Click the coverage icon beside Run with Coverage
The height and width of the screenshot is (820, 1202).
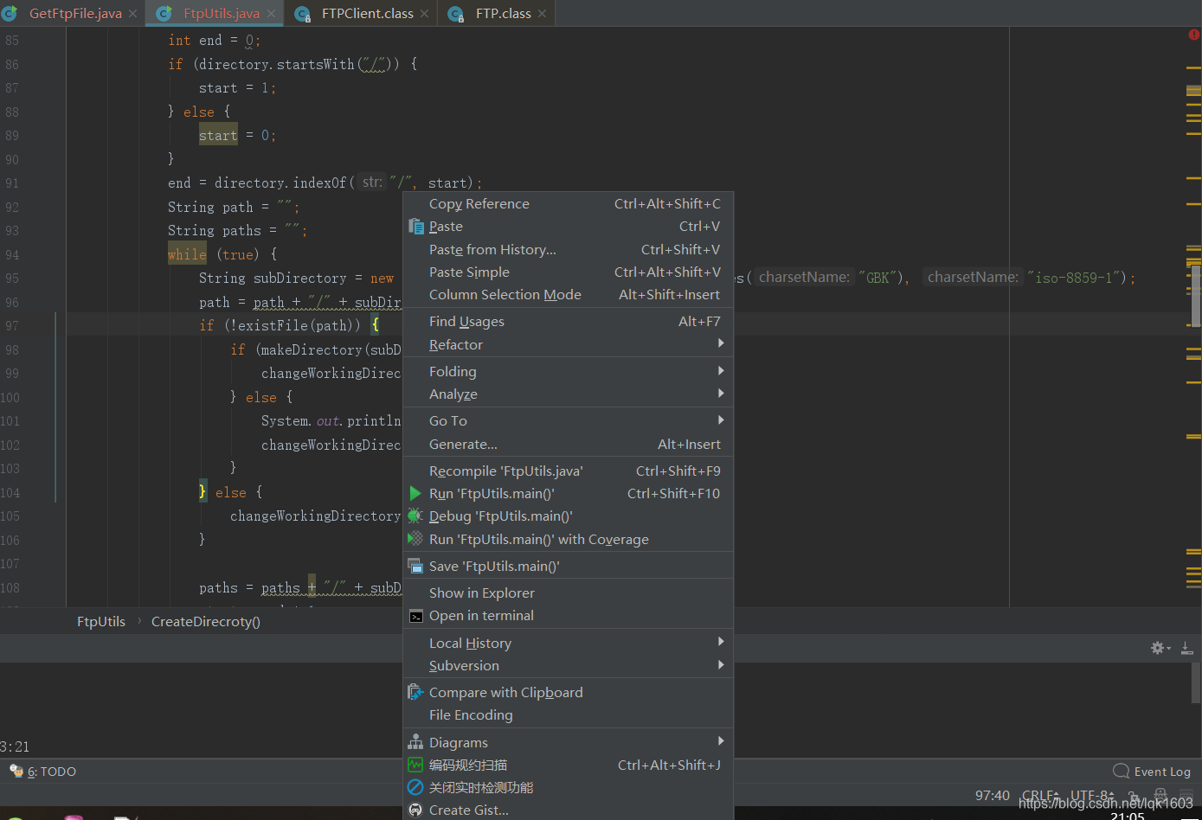tap(415, 539)
